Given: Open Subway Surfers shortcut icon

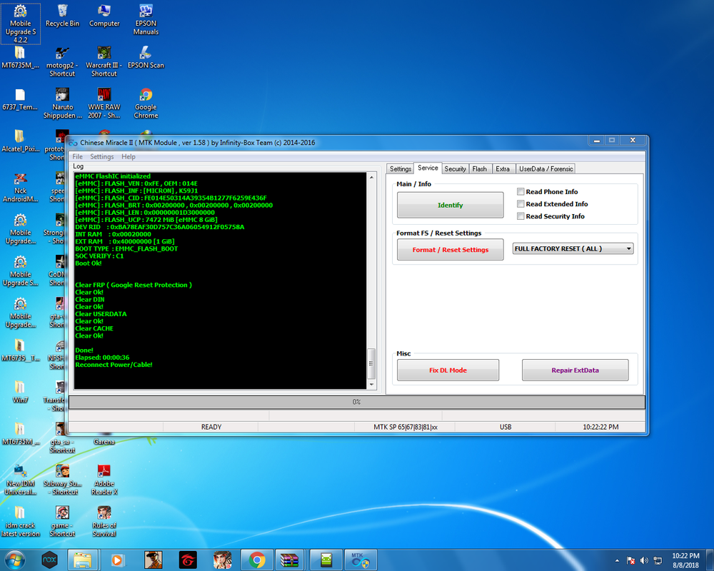Looking at the screenshot, I should pos(62,480).
